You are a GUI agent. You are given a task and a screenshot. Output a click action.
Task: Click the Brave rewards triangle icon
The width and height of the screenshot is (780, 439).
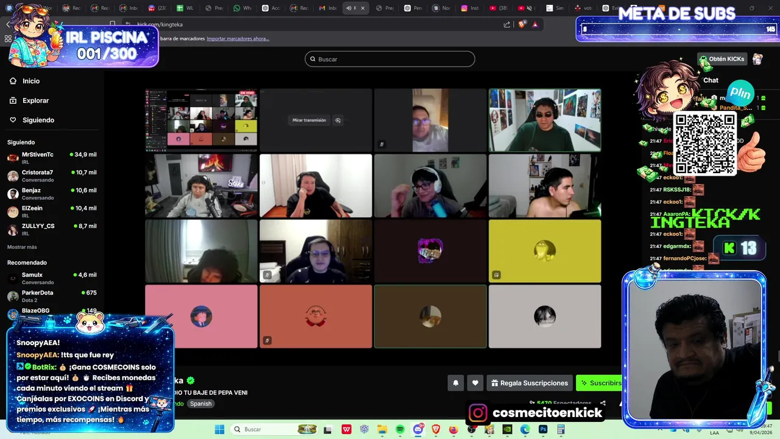click(x=535, y=24)
